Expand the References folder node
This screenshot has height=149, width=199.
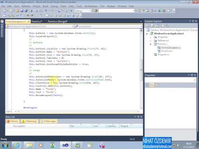(150, 41)
